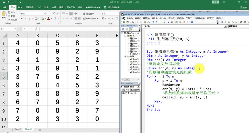Viewport: 249px width, 133px height.
Task: Select Sheet11 in the project tree
Action: pyautogui.click(x=135, y=41)
